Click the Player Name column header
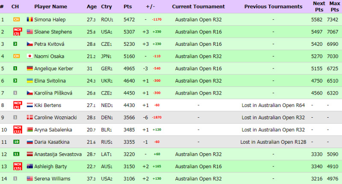The height and width of the screenshot is (184, 342). click(50, 6)
